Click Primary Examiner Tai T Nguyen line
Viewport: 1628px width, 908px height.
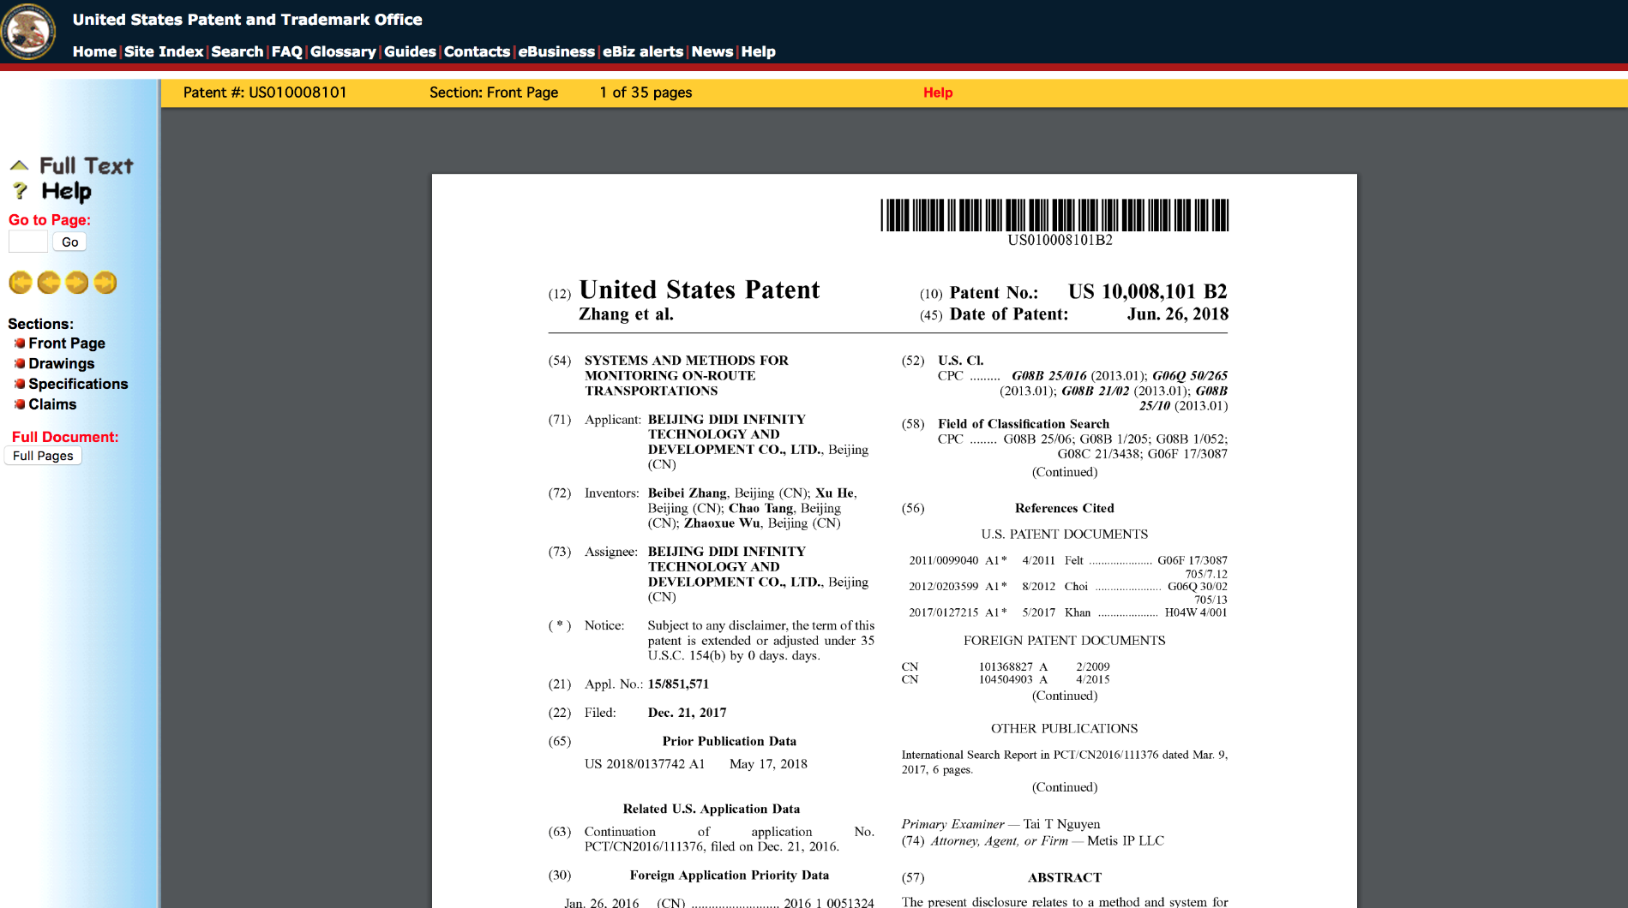click(x=1000, y=824)
